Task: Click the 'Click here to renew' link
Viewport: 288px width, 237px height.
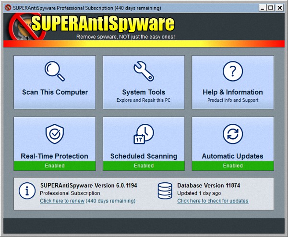Action: click(62, 201)
